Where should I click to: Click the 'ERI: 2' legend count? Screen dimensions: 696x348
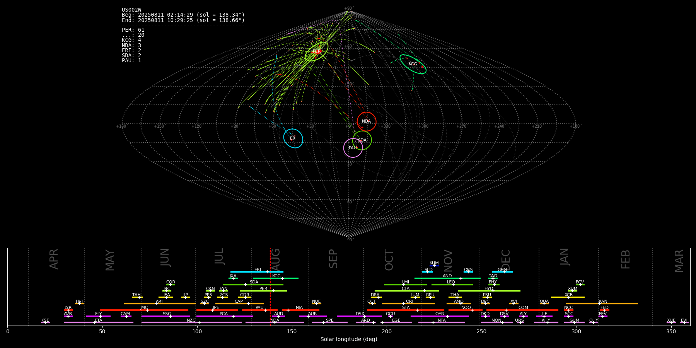click(131, 51)
